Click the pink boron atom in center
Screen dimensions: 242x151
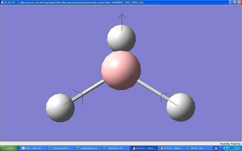(121, 71)
